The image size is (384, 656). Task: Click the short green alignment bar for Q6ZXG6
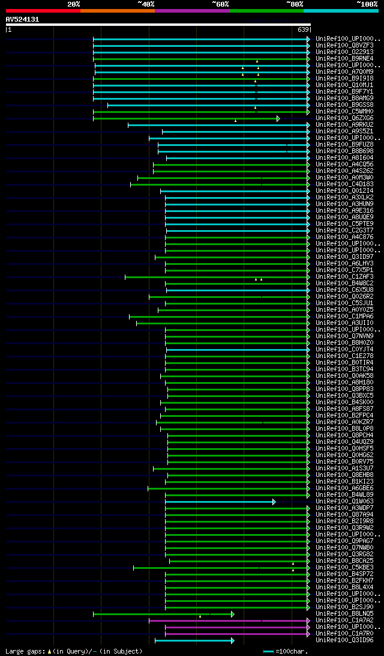[x=186, y=118]
